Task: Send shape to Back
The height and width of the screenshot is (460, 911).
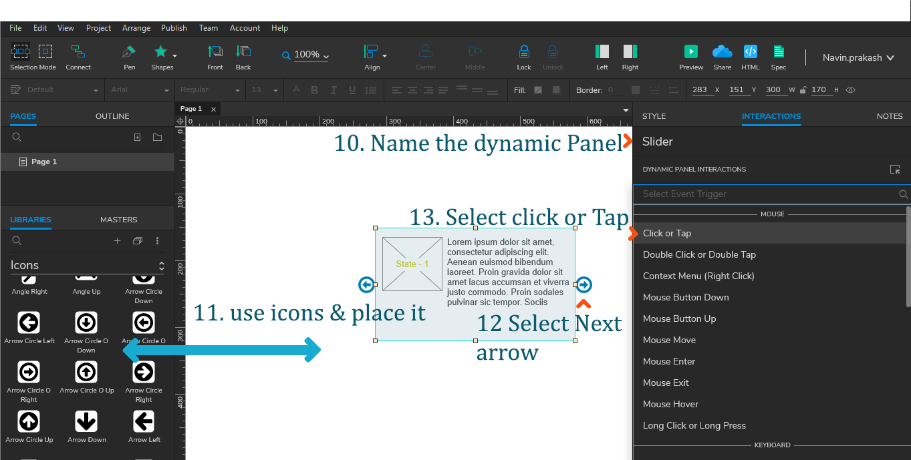Action: pos(243,53)
